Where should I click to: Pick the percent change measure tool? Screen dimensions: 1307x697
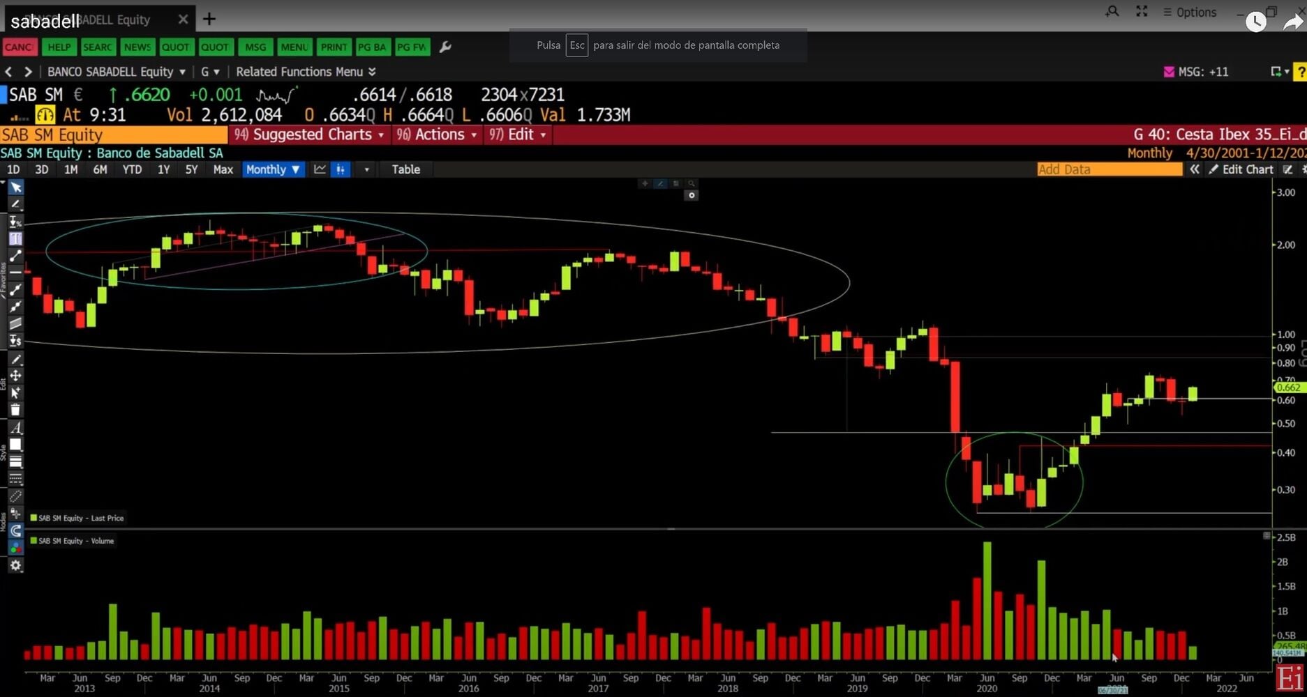(15, 222)
